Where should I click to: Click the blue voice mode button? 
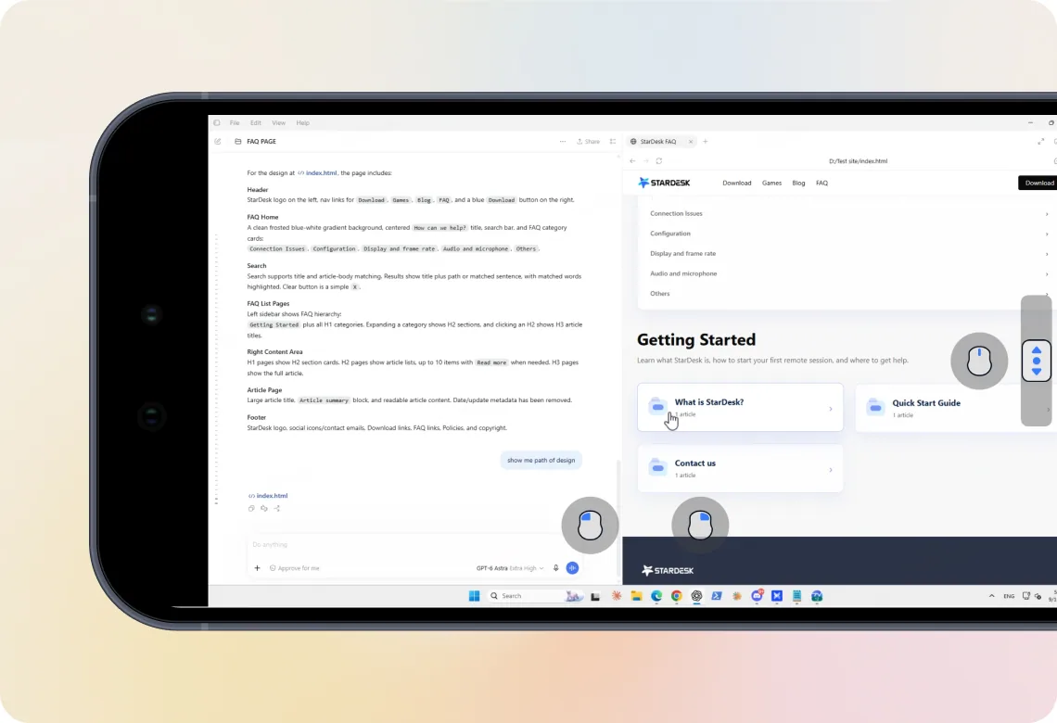click(x=572, y=568)
